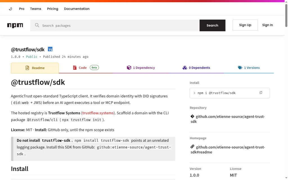Click the blue Versions tags icon

pos(240,67)
